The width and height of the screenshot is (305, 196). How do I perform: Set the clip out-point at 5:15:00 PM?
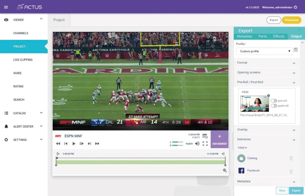point(223,154)
